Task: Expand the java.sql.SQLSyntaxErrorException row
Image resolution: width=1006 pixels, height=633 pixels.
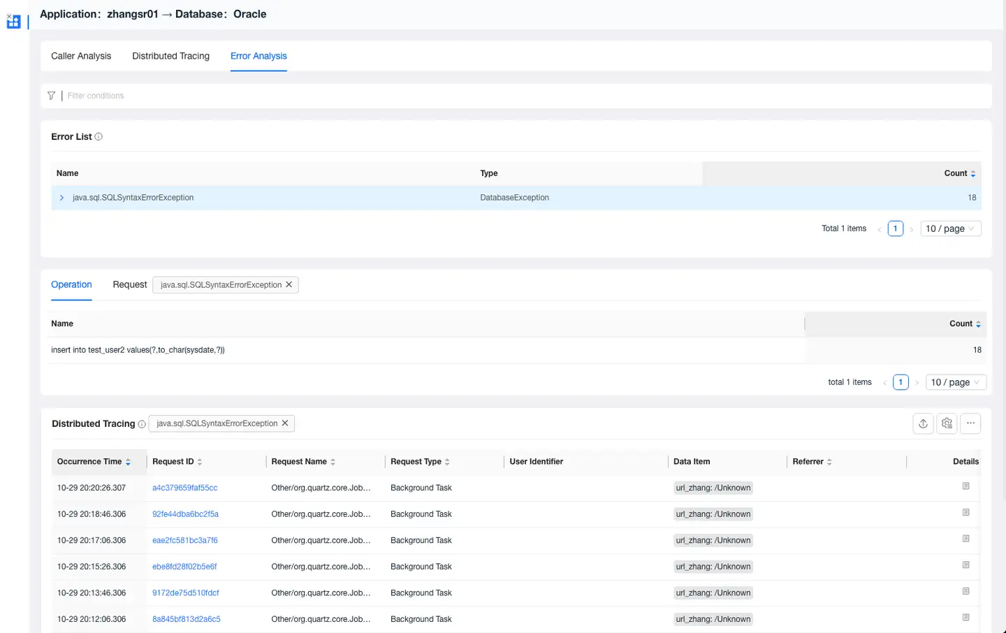Action: (x=61, y=198)
